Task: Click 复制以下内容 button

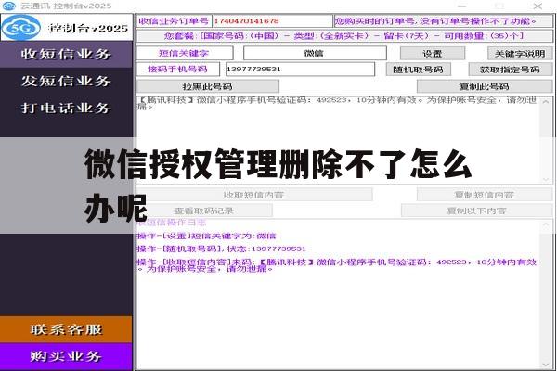Action: 477,211
